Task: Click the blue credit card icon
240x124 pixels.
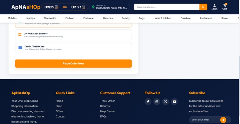Action: pyautogui.click(x=20, y=47)
